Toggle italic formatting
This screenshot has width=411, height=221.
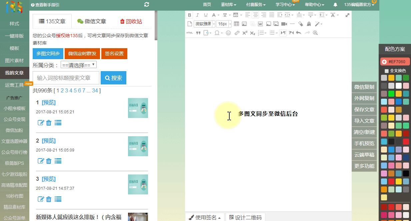[x=197, y=15]
